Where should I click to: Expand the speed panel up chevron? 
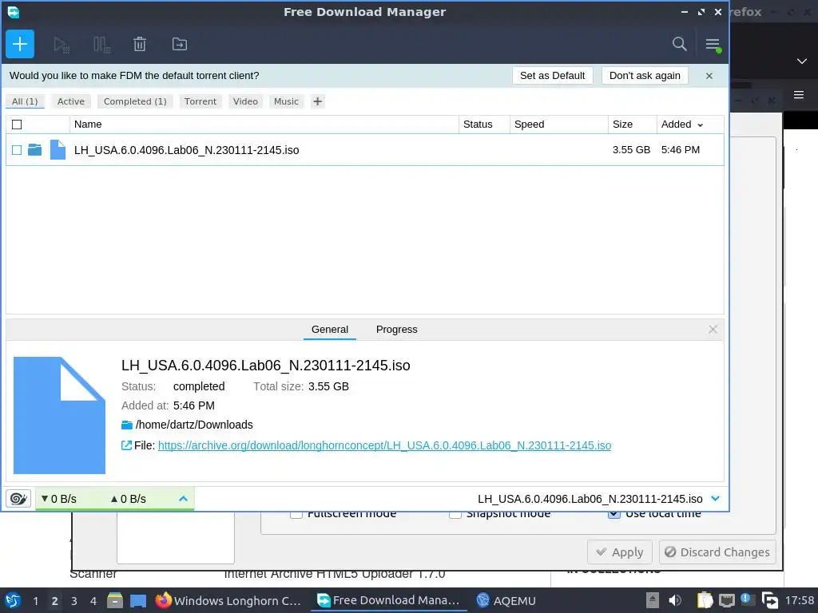click(183, 499)
